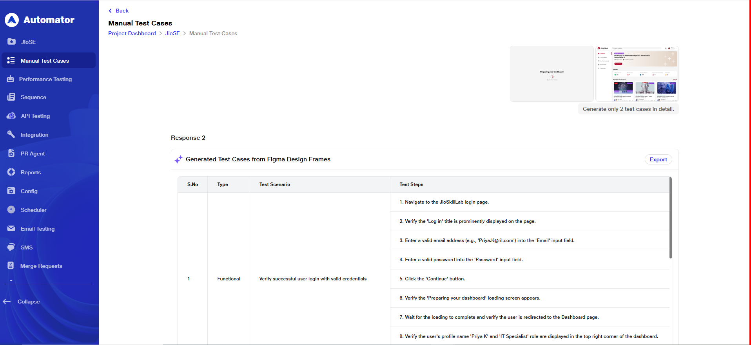This screenshot has height=345, width=751.
Task: Open Project Dashboard breadcrumb link
Action: pyautogui.click(x=132, y=33)
